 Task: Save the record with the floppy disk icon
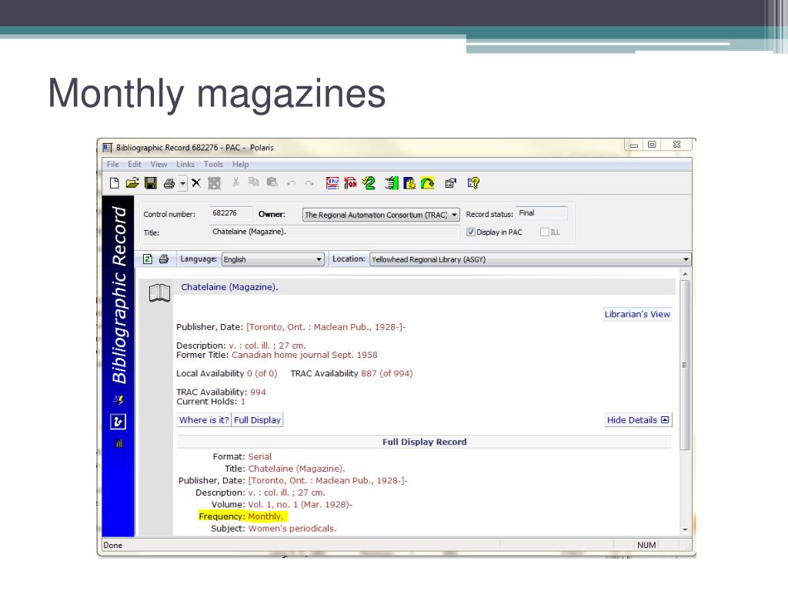(151, 183)
